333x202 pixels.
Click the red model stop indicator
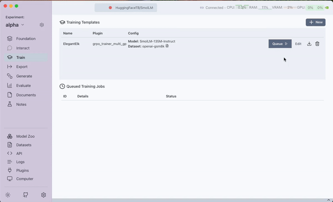(110, 7)
